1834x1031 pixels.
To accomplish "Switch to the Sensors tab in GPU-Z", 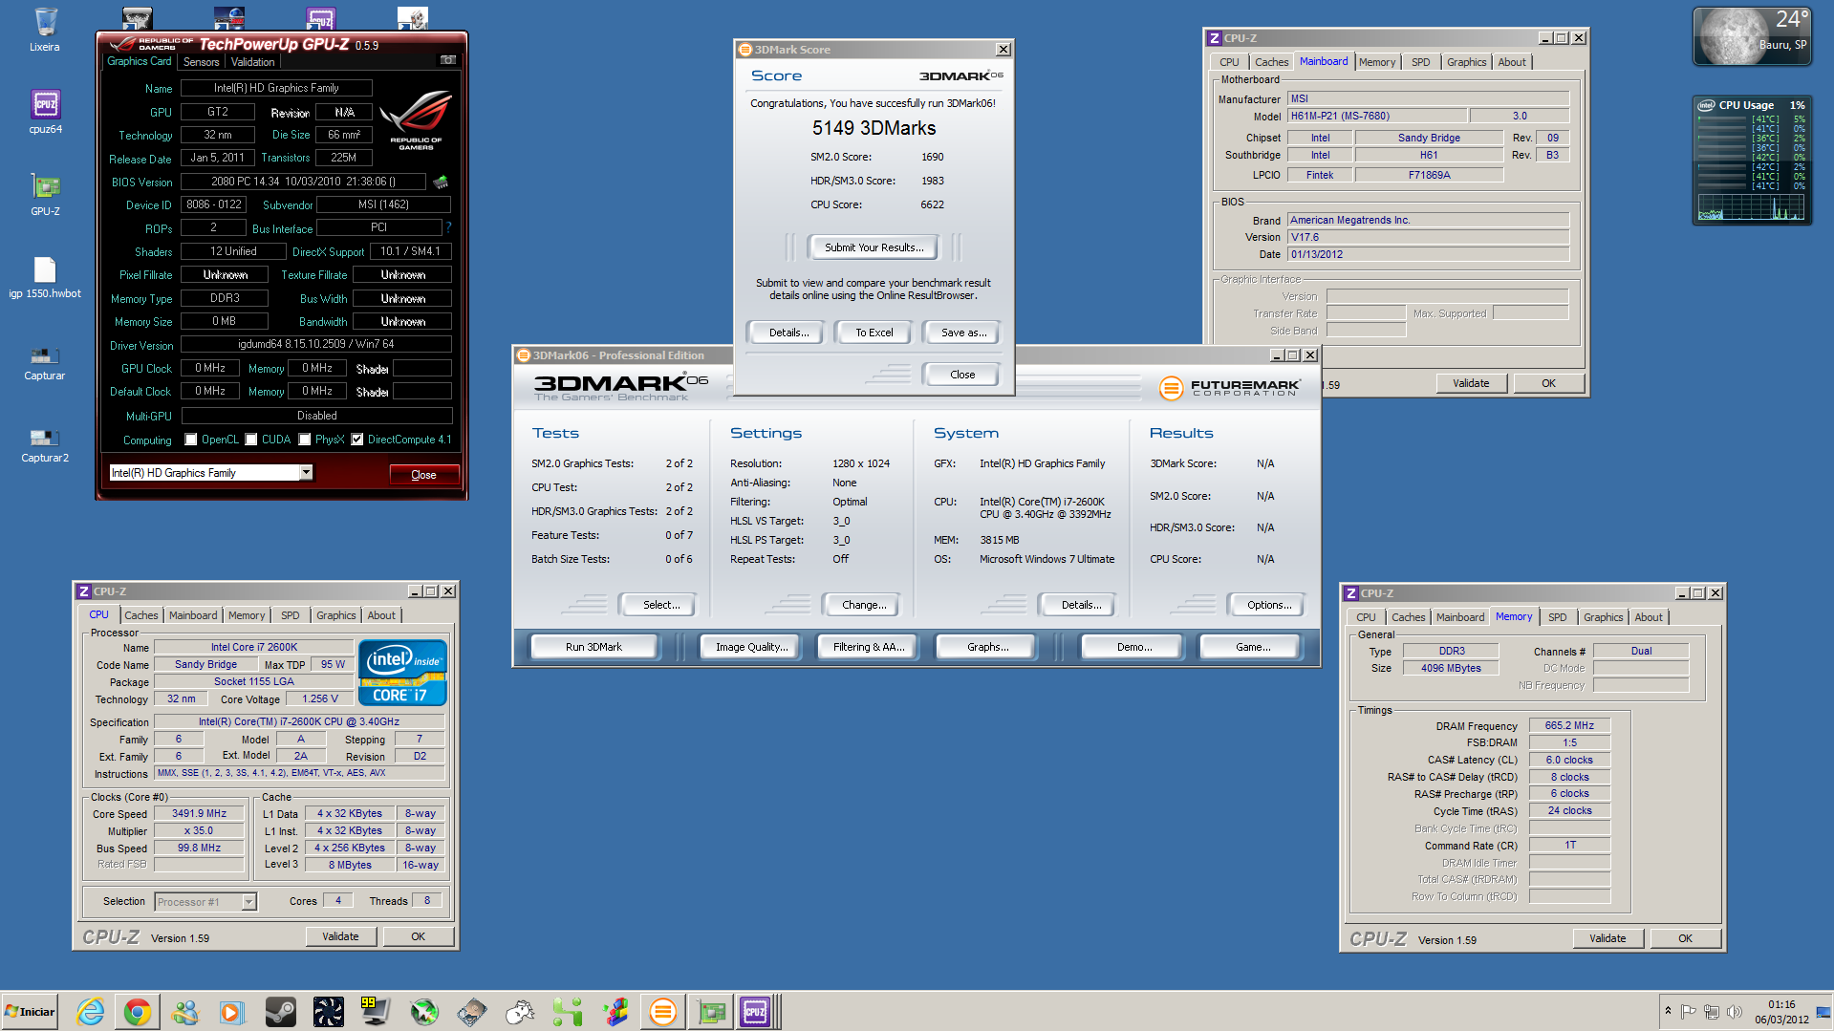I will point(202,62).
